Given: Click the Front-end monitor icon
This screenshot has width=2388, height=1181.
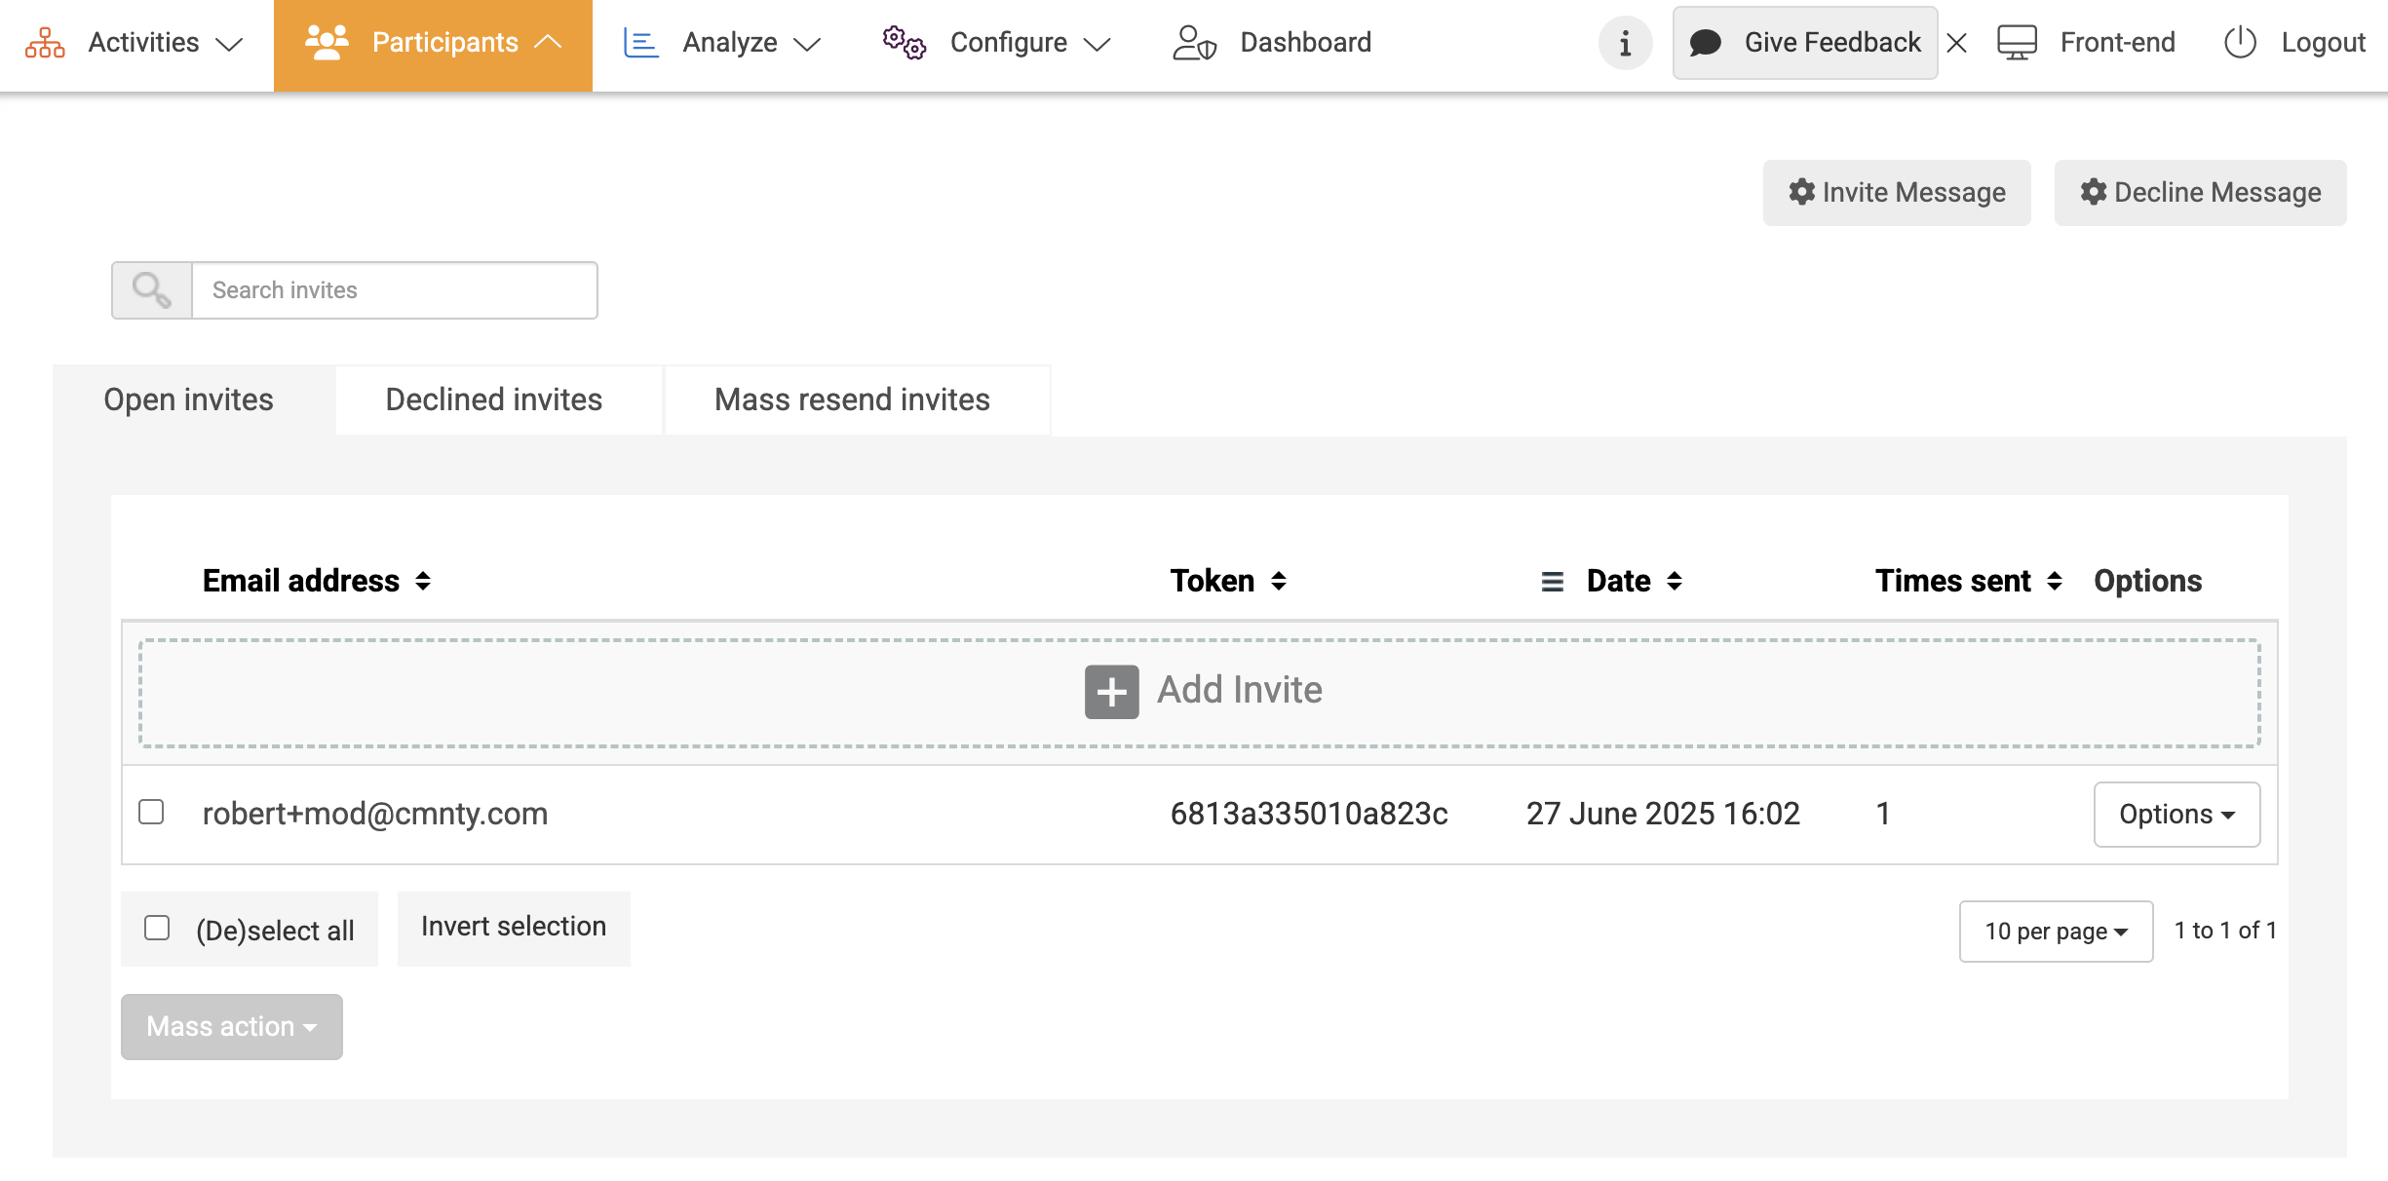Looking at the screenshot, I should point(2017,43).
